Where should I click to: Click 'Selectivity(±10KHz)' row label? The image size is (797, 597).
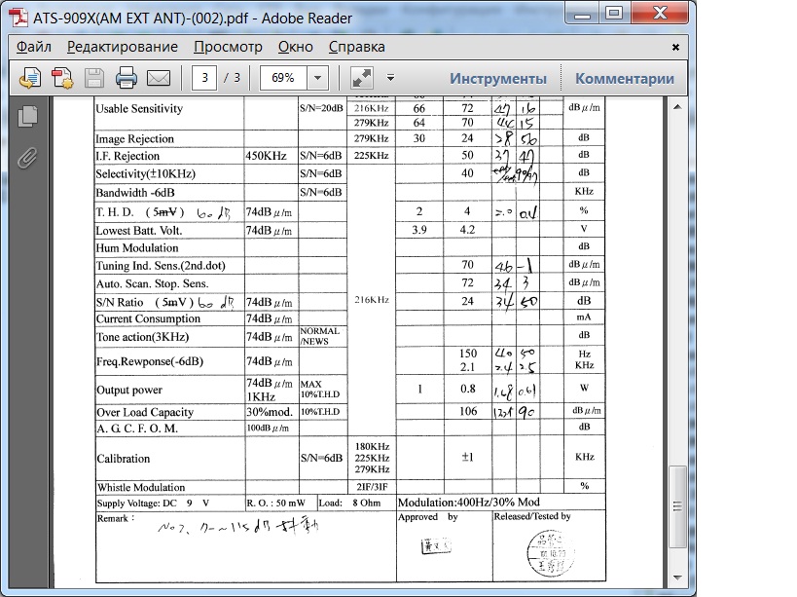tap(145, 174)
